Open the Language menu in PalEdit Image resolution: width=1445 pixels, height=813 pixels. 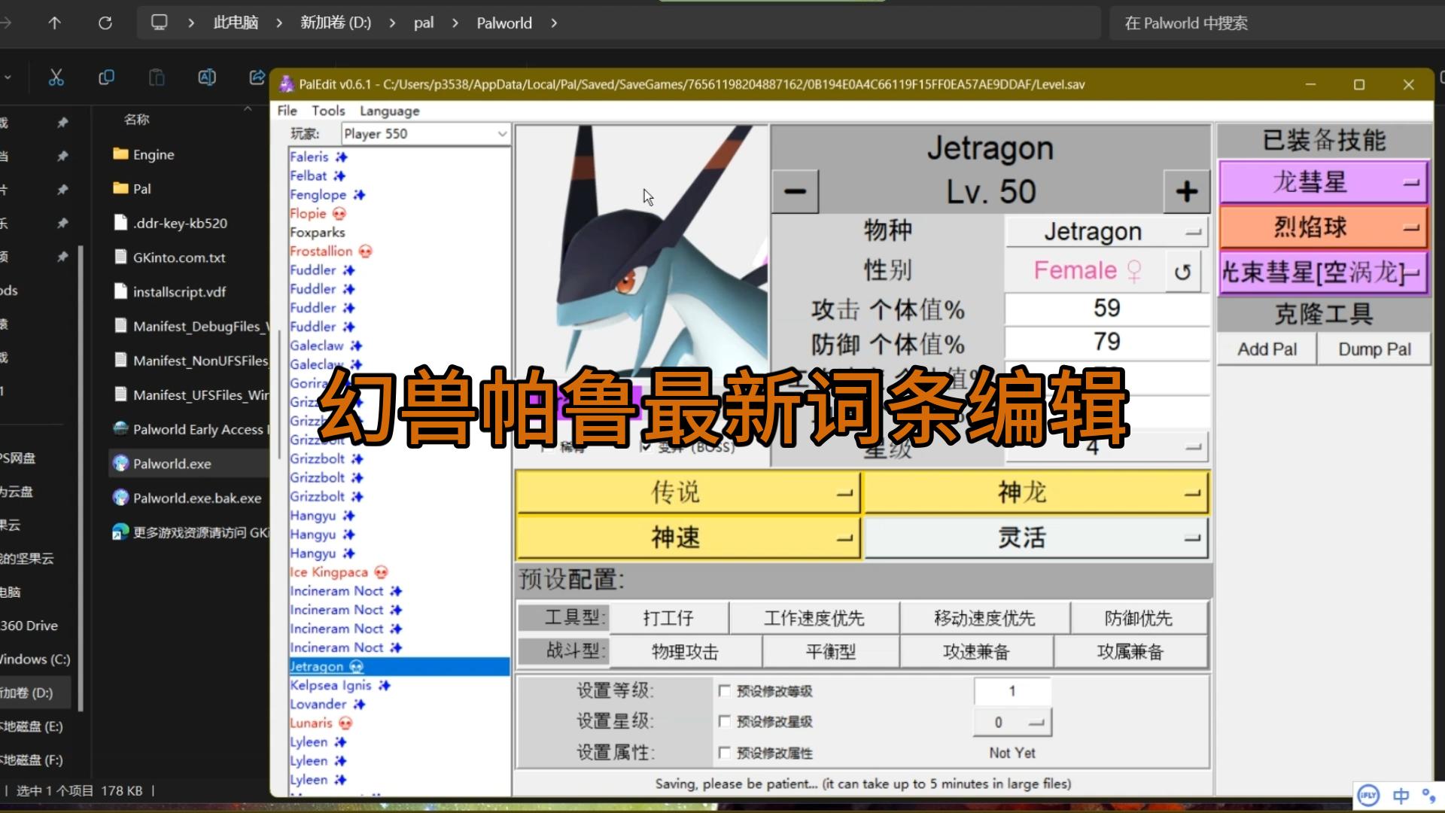pyautogui.click(x=389, y=111)
